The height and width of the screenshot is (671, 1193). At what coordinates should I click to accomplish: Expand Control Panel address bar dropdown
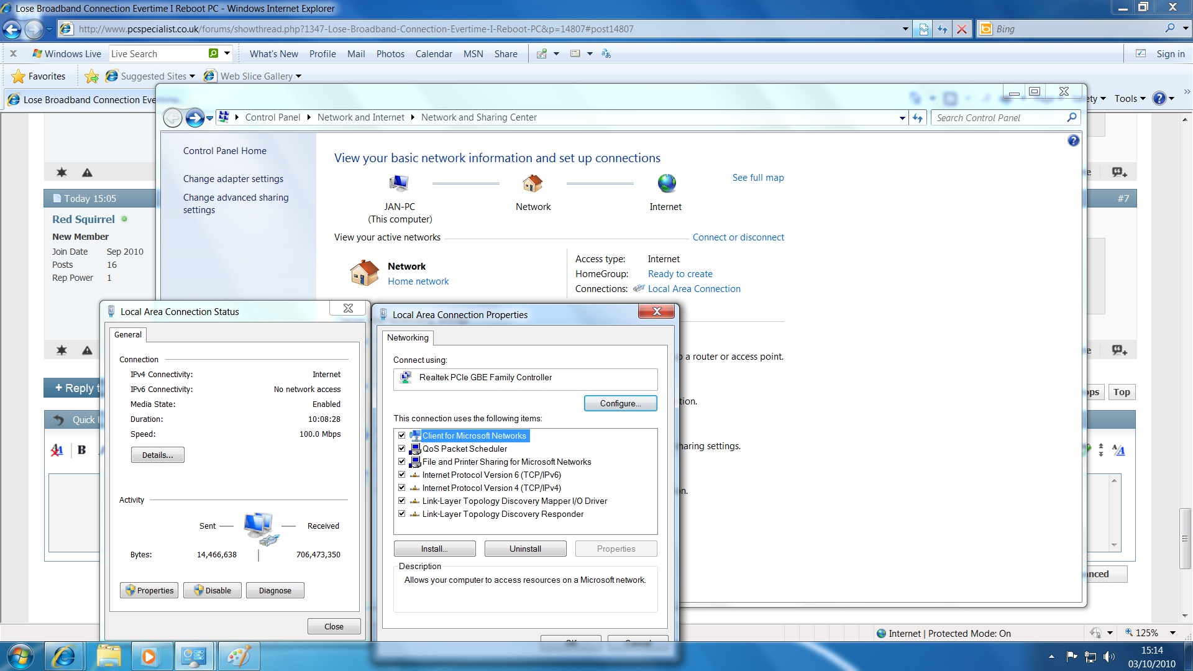point(902,118)
